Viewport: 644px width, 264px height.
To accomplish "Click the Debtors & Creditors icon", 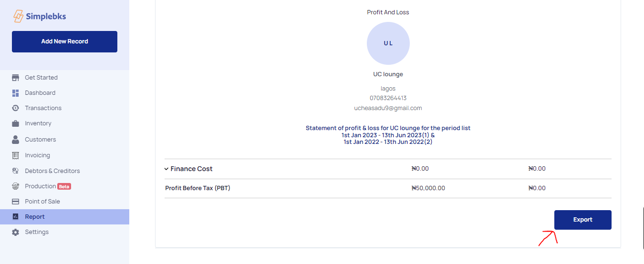I will (15, 171).
